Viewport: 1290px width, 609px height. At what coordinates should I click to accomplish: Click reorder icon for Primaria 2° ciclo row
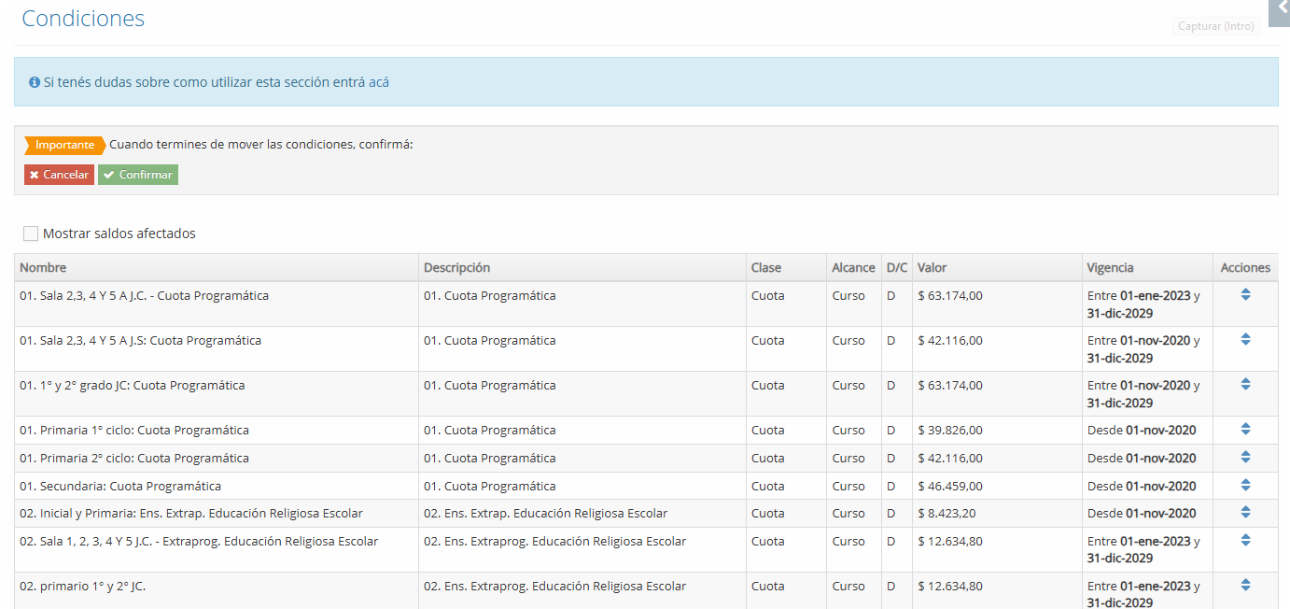coord(1245,458)
